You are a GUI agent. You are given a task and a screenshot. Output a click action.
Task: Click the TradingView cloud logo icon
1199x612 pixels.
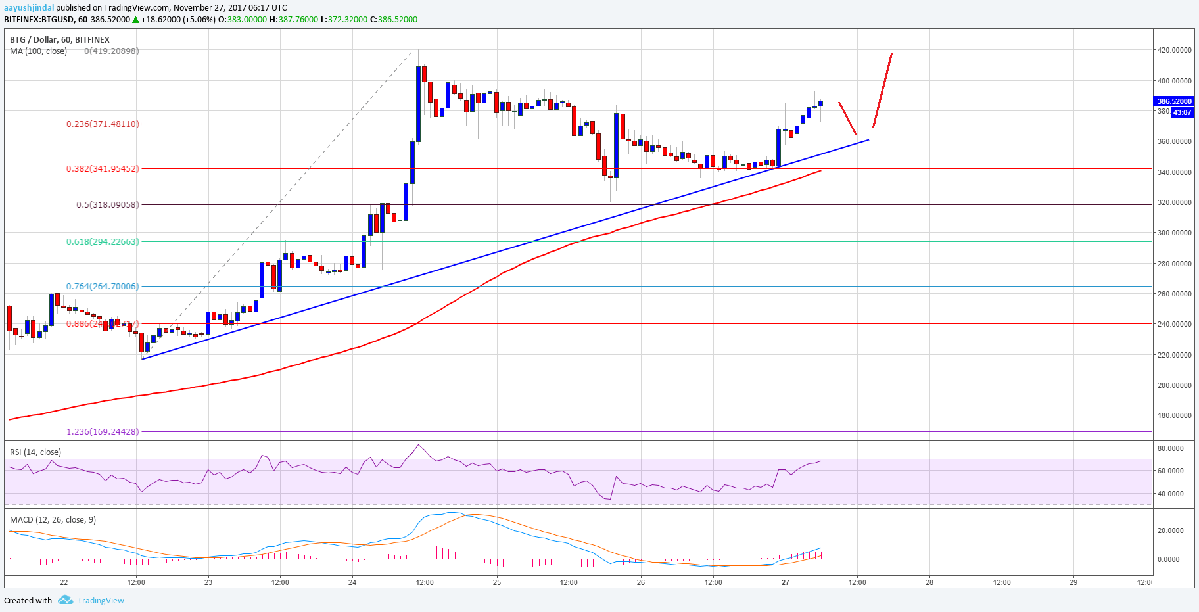click(64, 600)
